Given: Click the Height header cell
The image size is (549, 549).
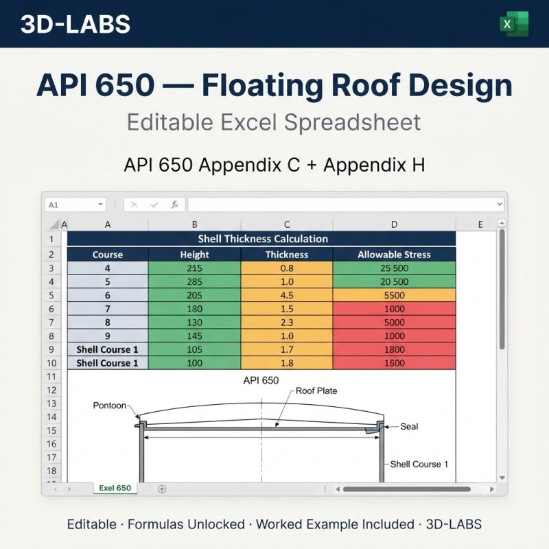Looking at the screenshot, I should 195,255.
